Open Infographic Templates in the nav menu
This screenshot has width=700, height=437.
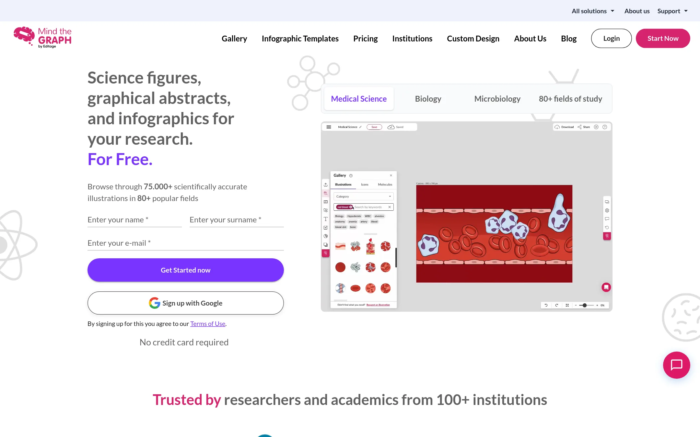pos(300,39)
